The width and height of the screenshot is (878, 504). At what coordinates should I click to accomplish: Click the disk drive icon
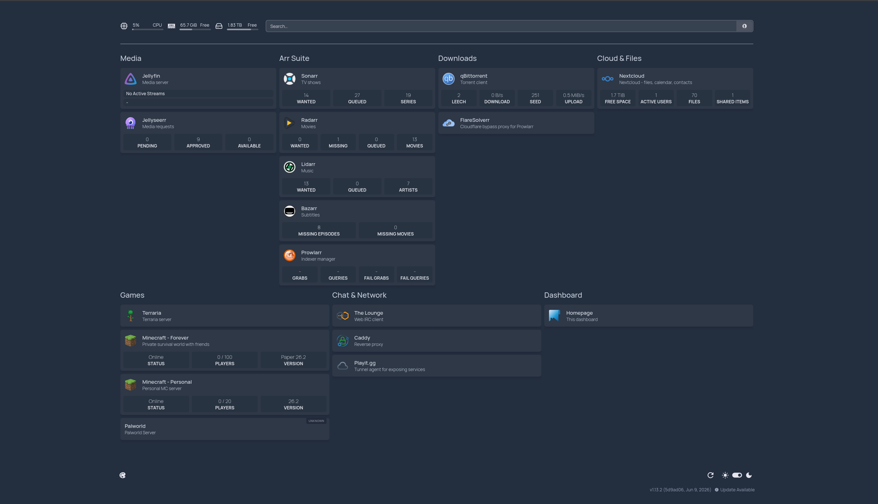click(219, 26)
